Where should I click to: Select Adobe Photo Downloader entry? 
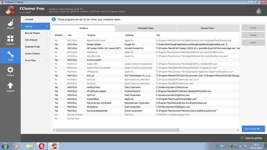(146, 68)
